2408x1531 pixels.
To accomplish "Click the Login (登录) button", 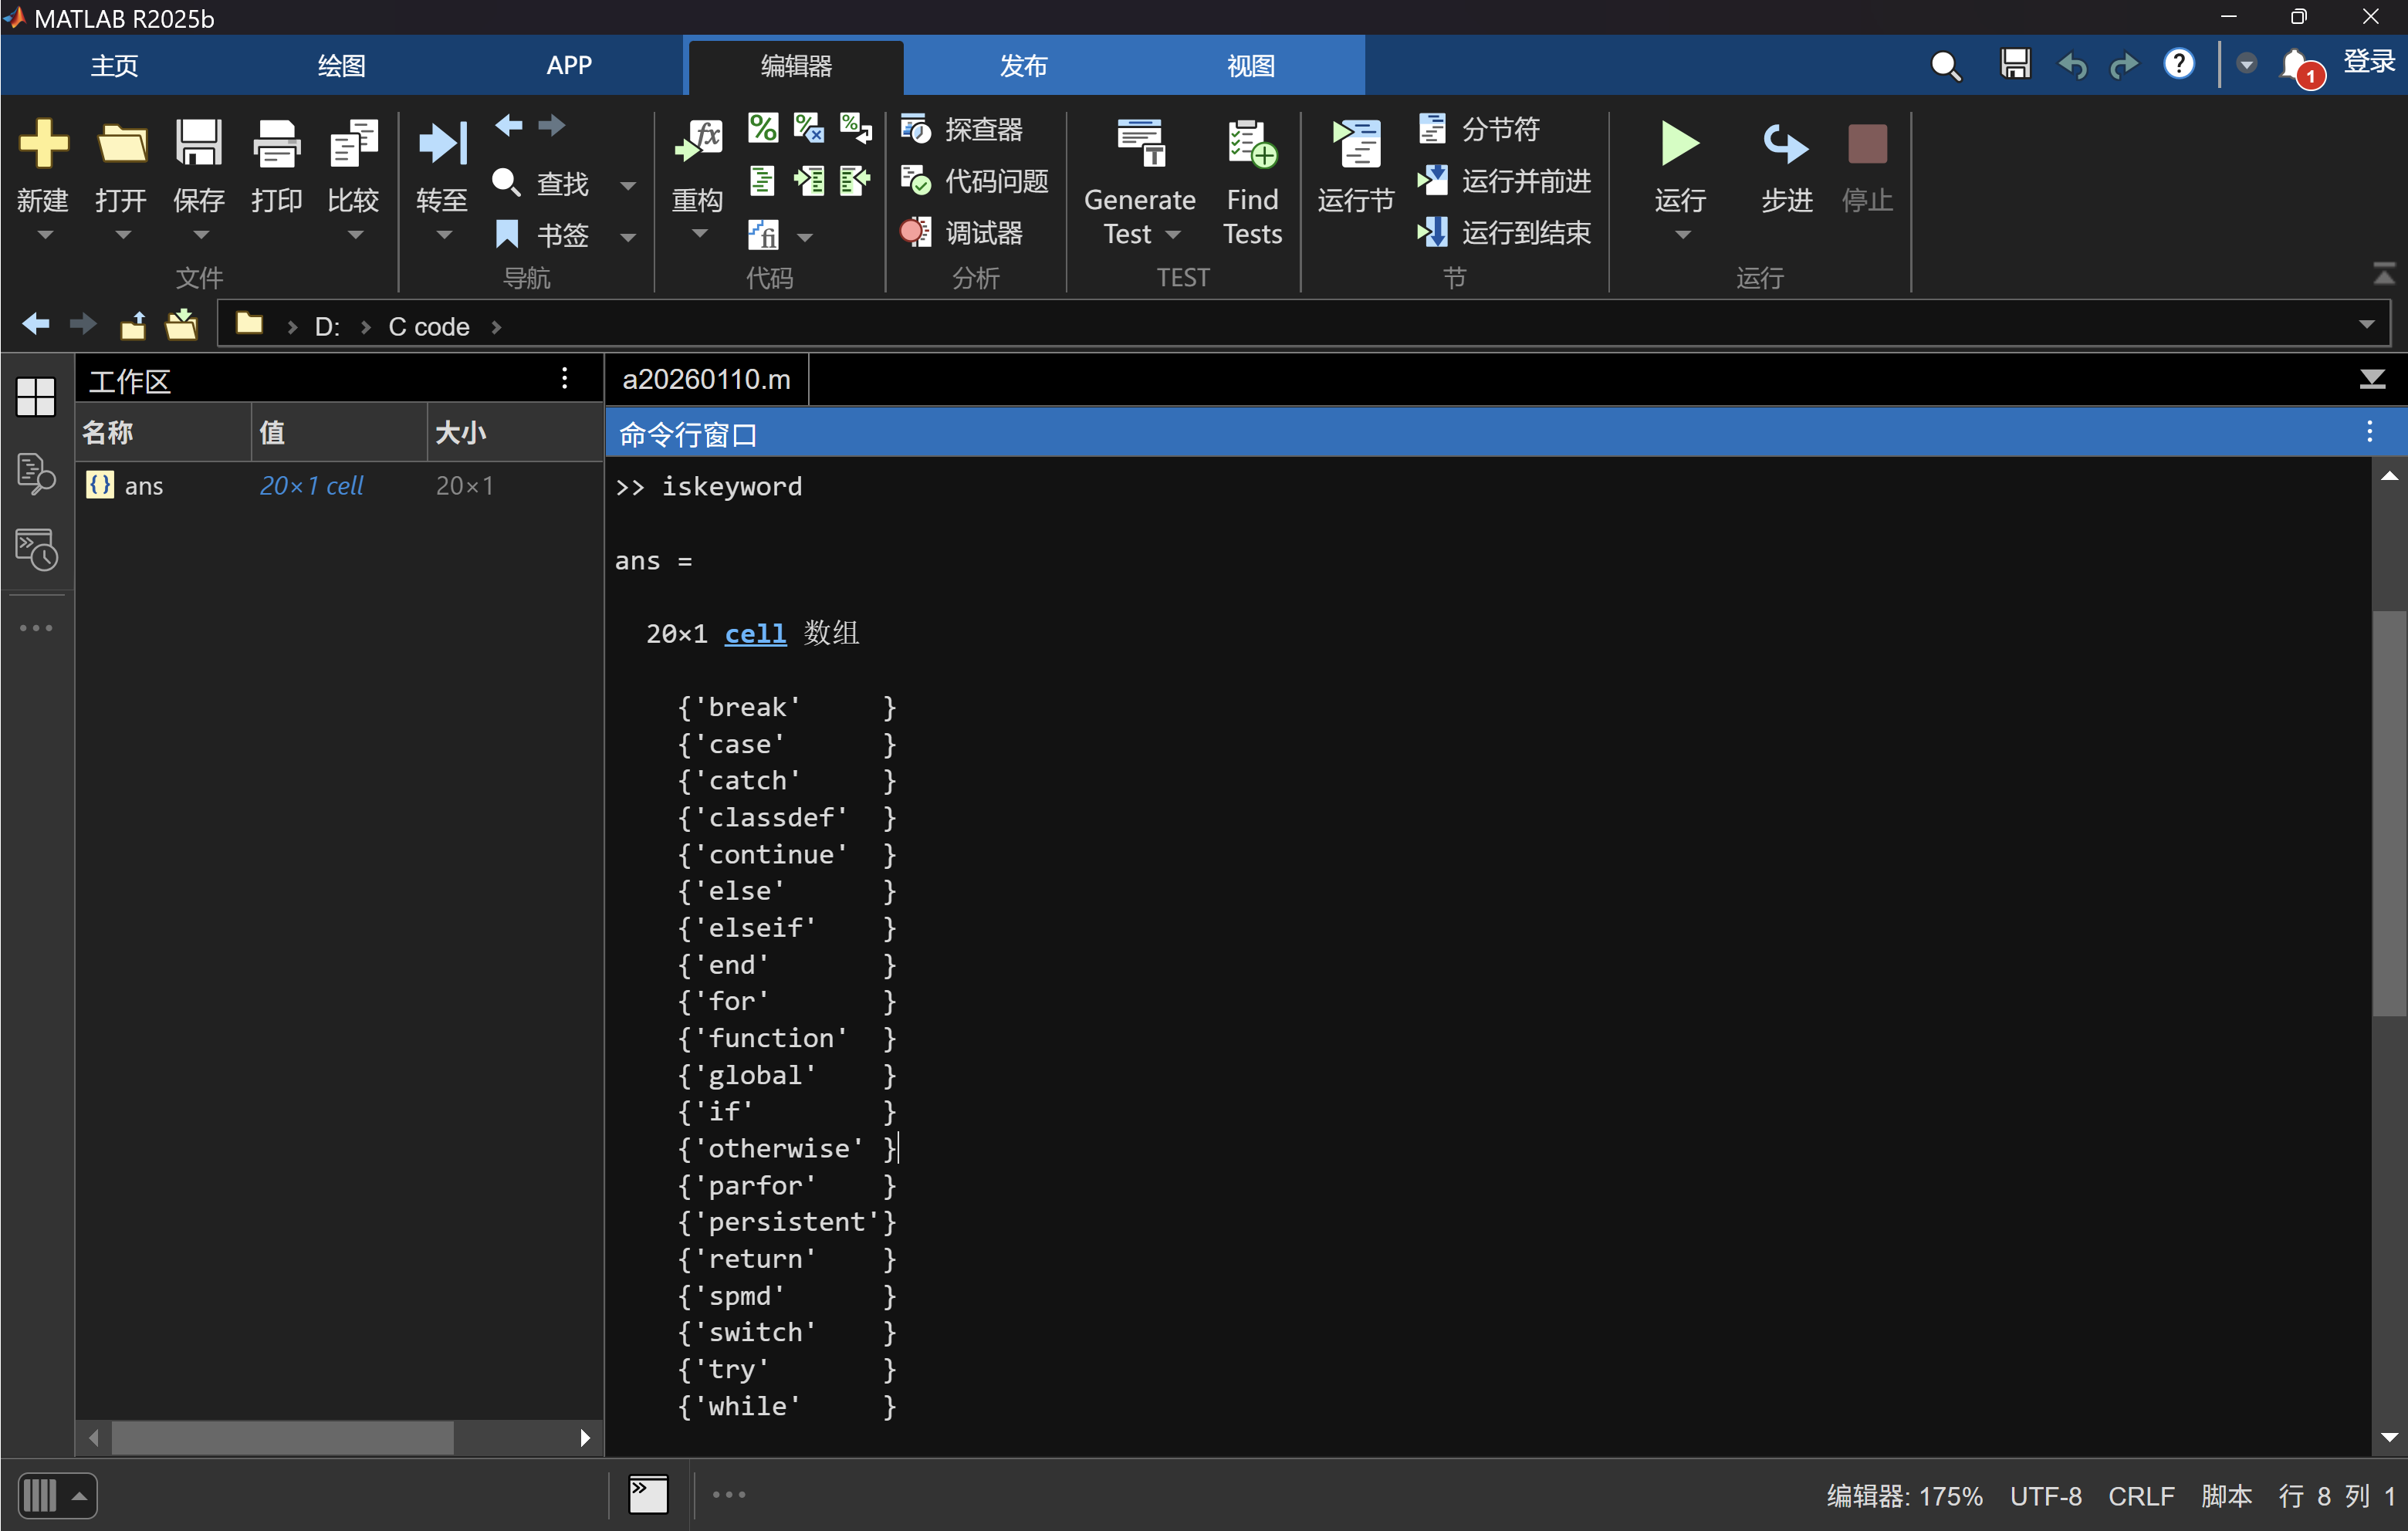I will [x=2368, y=62].
